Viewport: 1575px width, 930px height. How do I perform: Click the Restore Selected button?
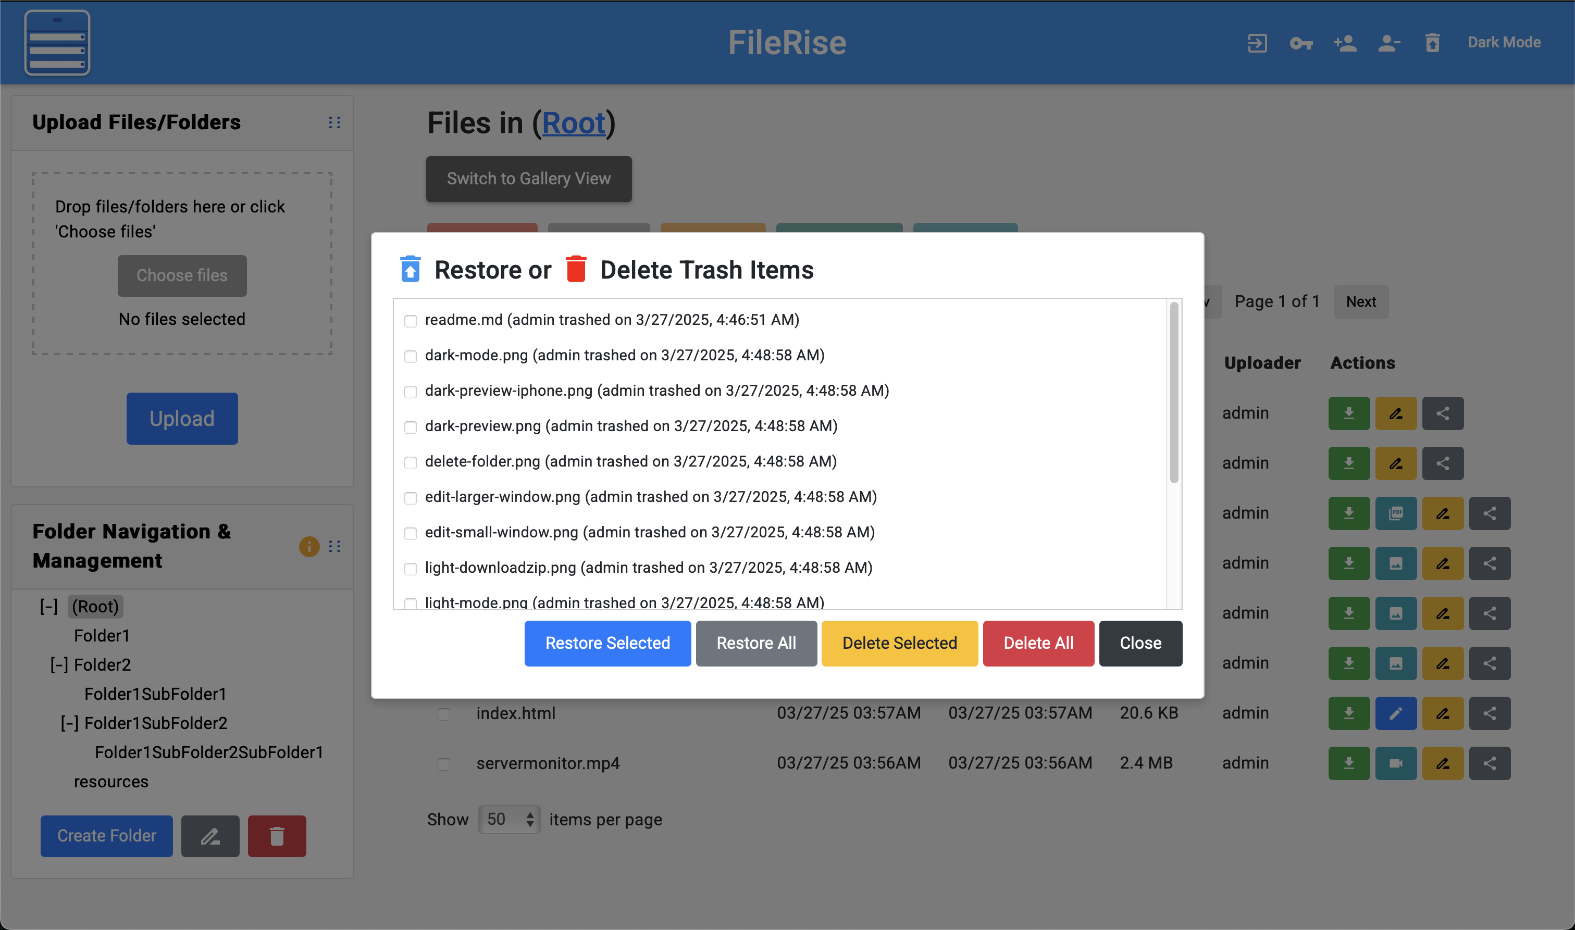coord(607,643)
